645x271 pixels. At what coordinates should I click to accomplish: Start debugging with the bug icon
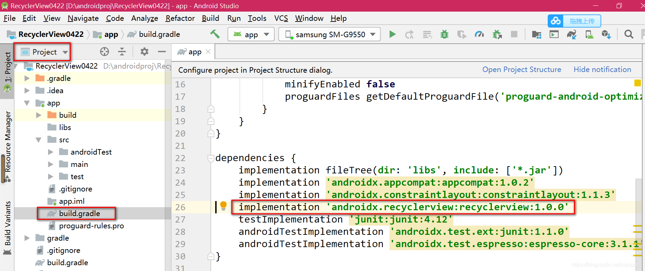pyautogui.click(x=444, y=34)
